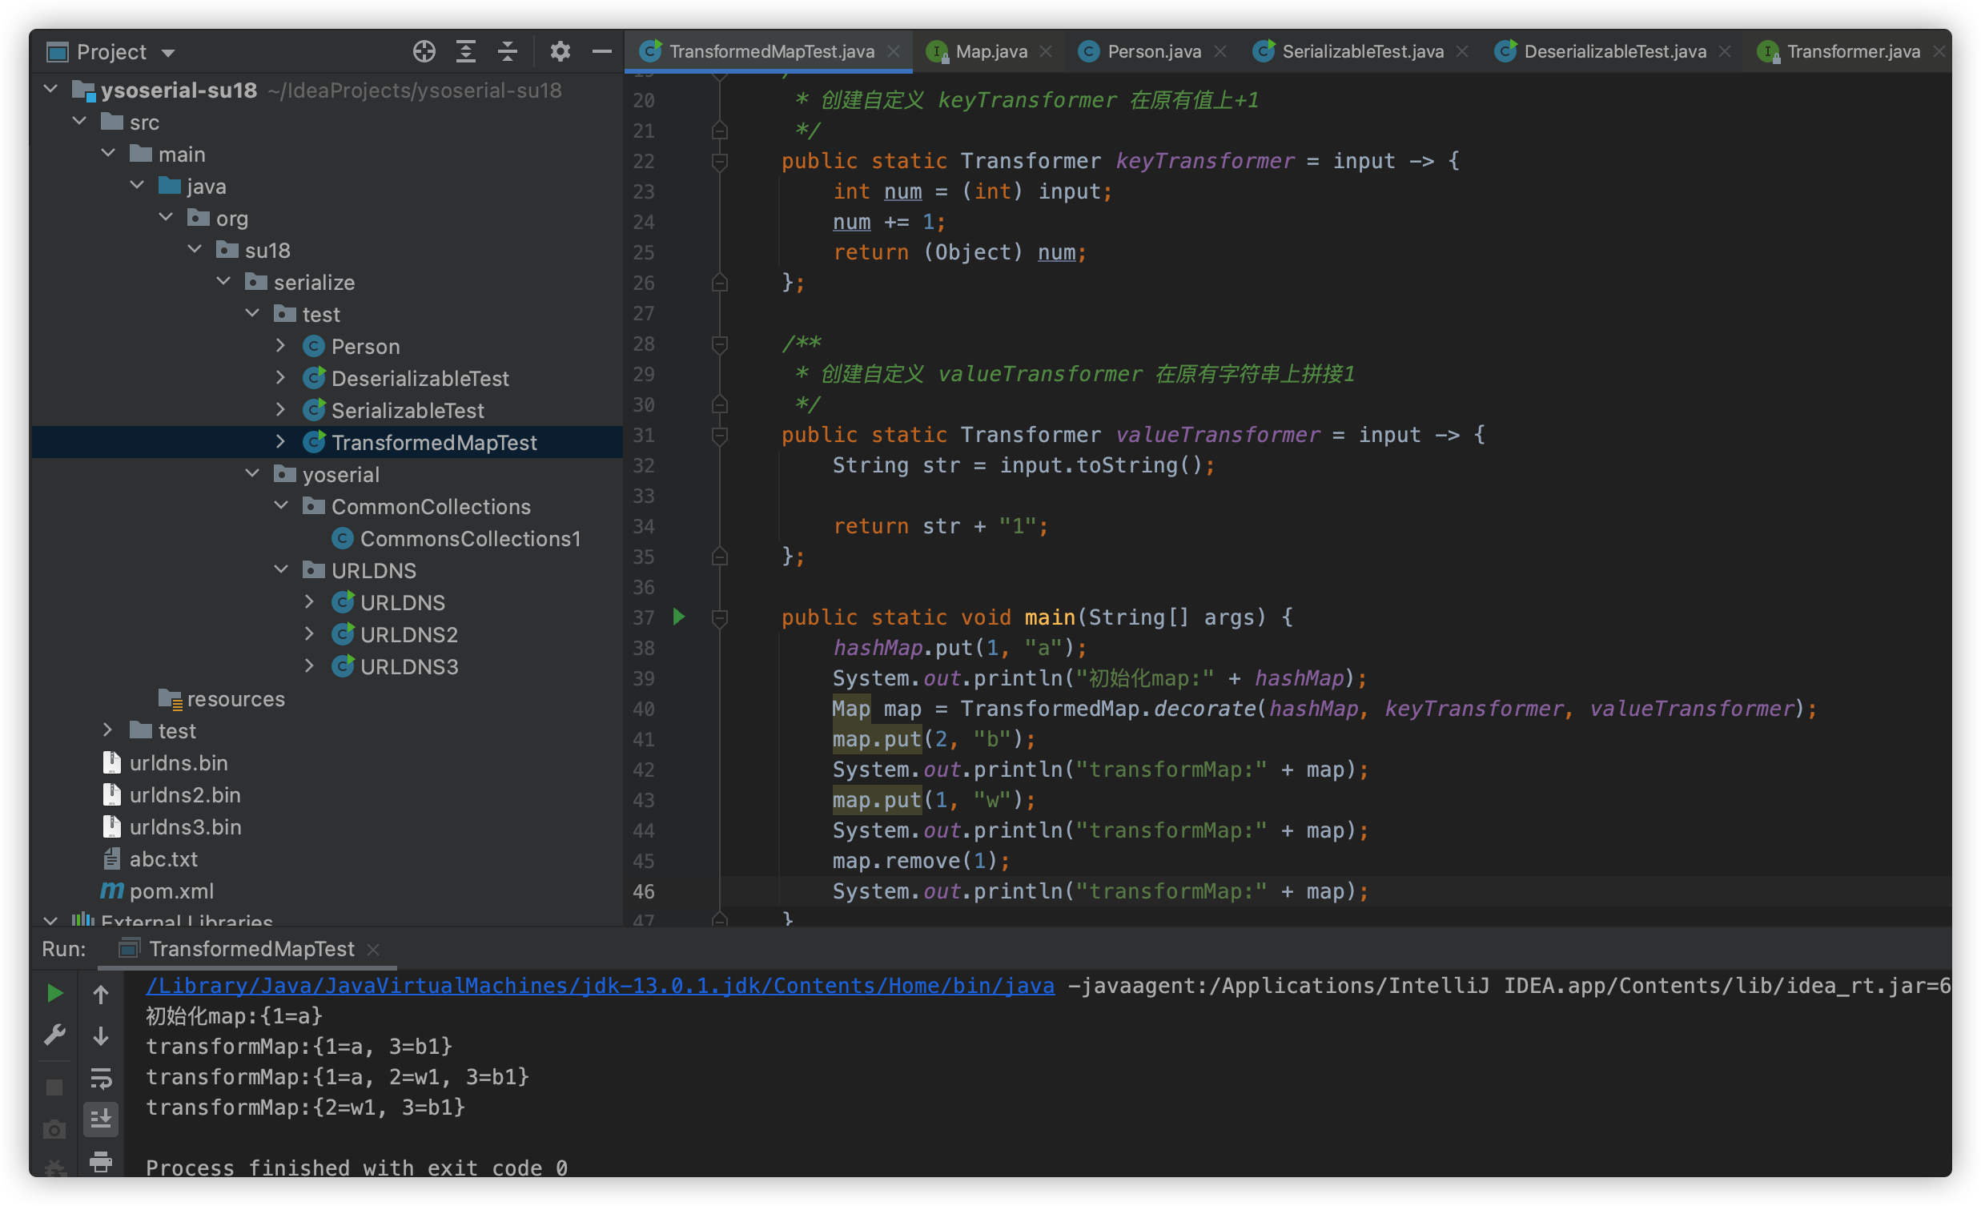Image resolution: width=1981 pixels, height=1206 pixels.
Task: Toggle scroll to end in Run console
Action: tap(101, 1119)
